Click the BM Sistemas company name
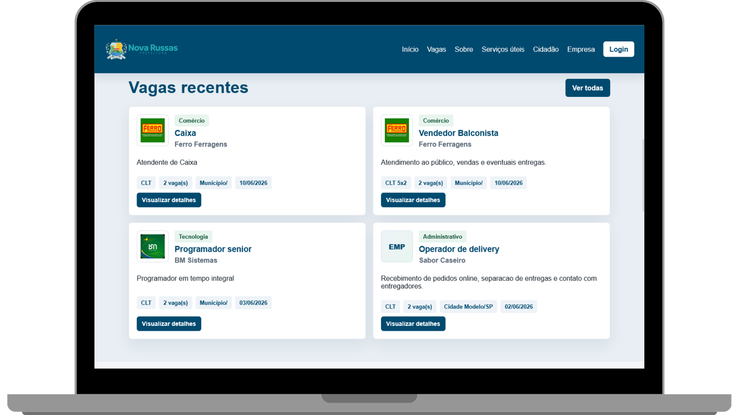This screenshot has height=415, width=739. coord(196,261)
